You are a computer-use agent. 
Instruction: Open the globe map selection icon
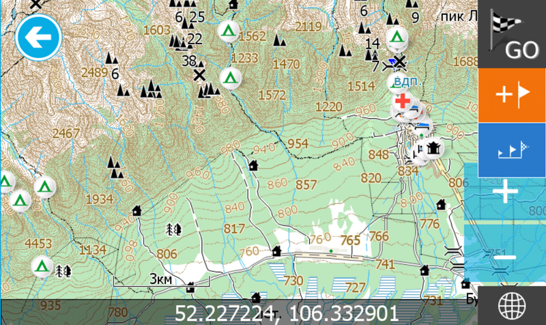click(x=512, y=305)
